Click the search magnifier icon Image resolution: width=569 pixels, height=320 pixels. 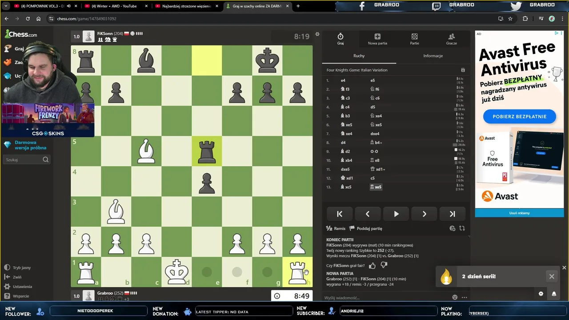click(x=46, y=160)
